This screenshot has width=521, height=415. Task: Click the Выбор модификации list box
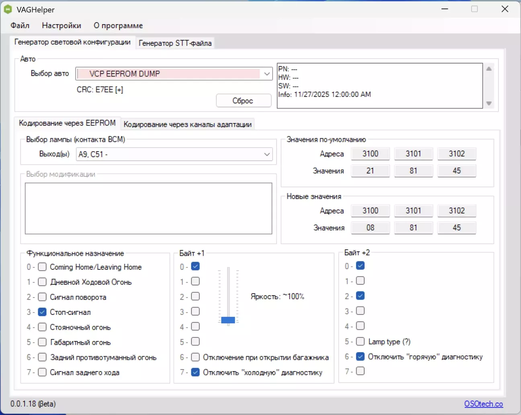coord(148,208)
